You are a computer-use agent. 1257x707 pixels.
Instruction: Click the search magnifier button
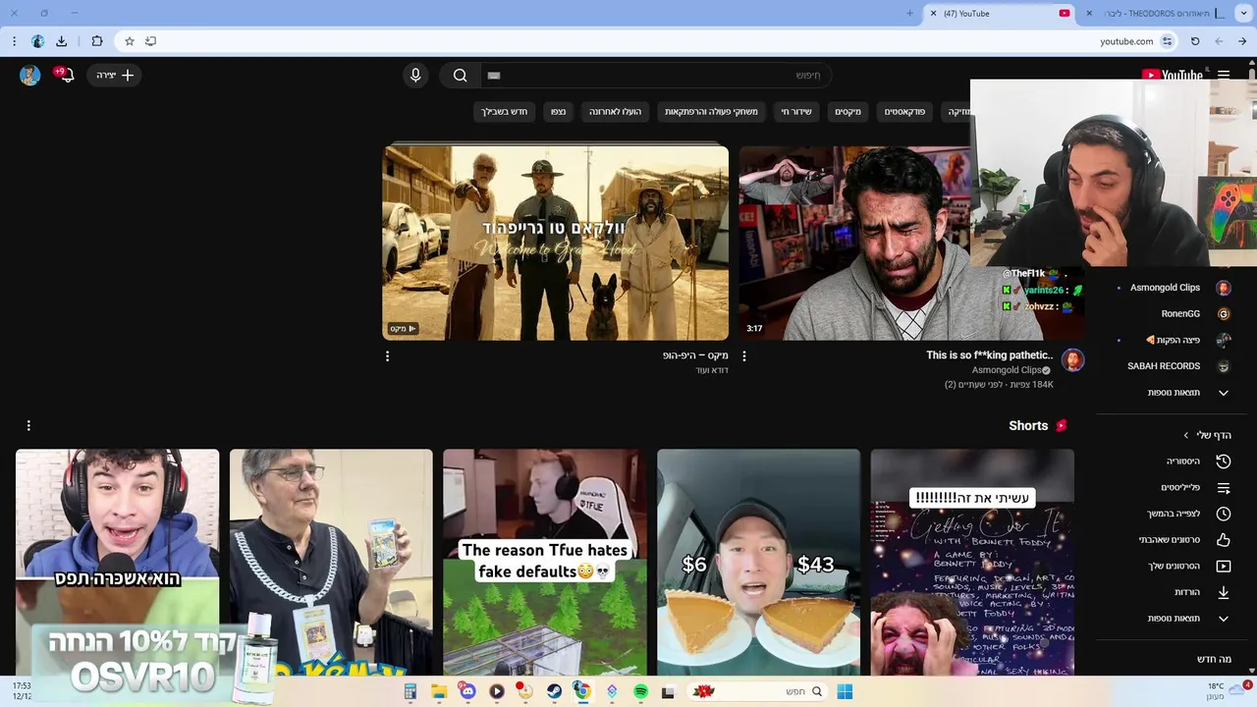[x=460, y=75]
